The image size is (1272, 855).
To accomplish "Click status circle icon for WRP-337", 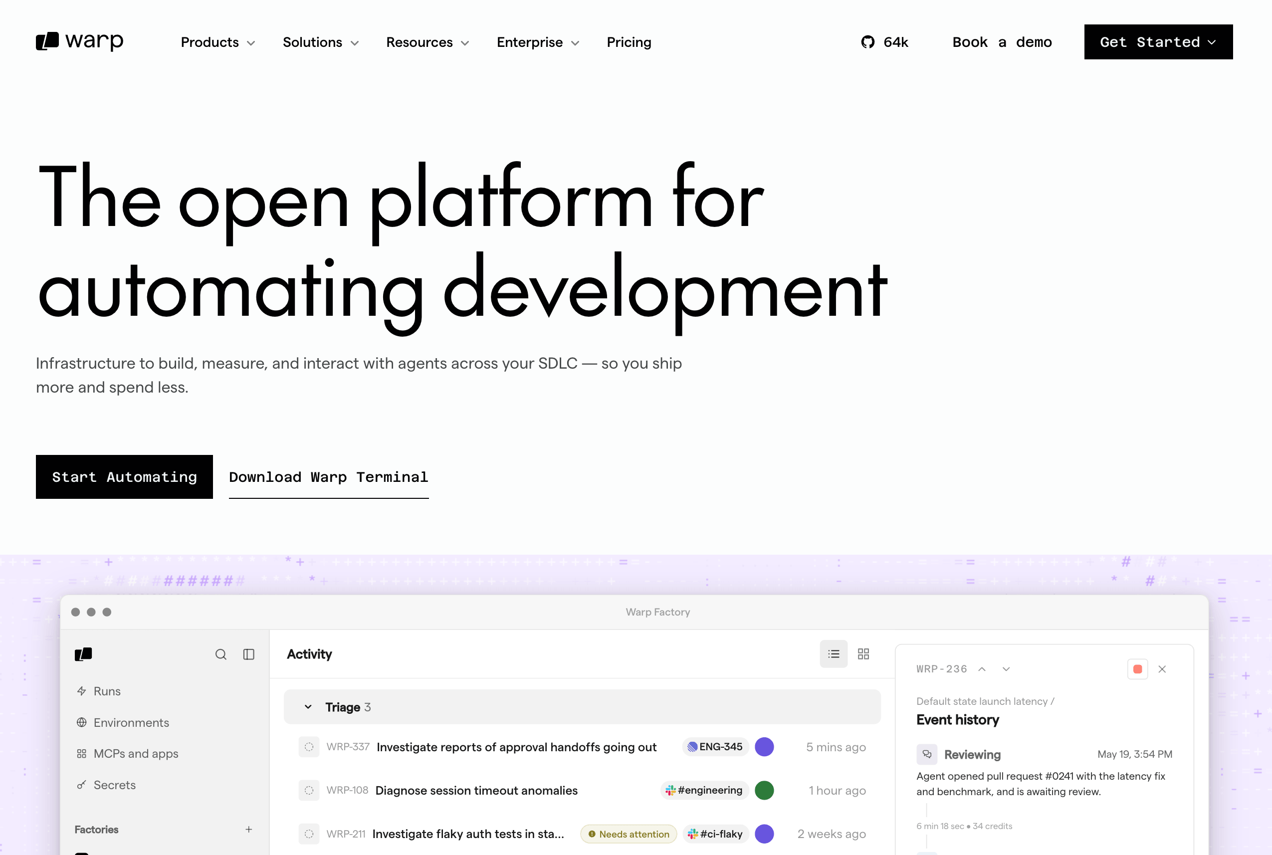I will click(309, 747).
